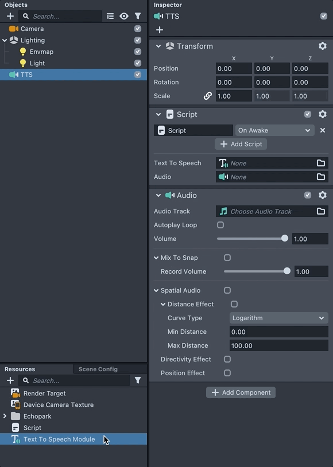Image resolution: width=333 pixels, height=467 pixels.
Task: Uncheck the Envmap object checkbox
Action: coord(138,52)
